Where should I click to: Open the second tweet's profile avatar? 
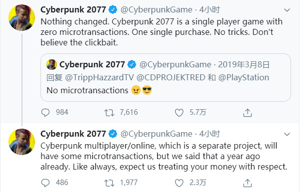pos(21,142)
